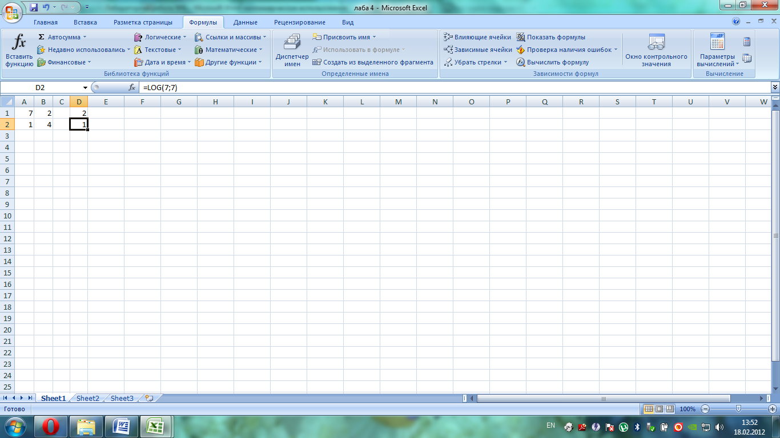Open Excel help question mark

click(x=736, y=22)
